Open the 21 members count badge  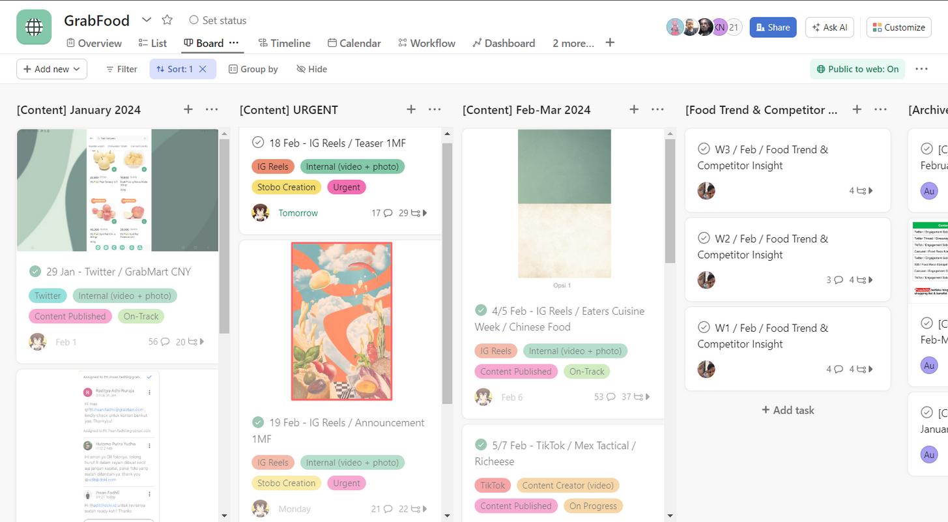coord(734,27)
